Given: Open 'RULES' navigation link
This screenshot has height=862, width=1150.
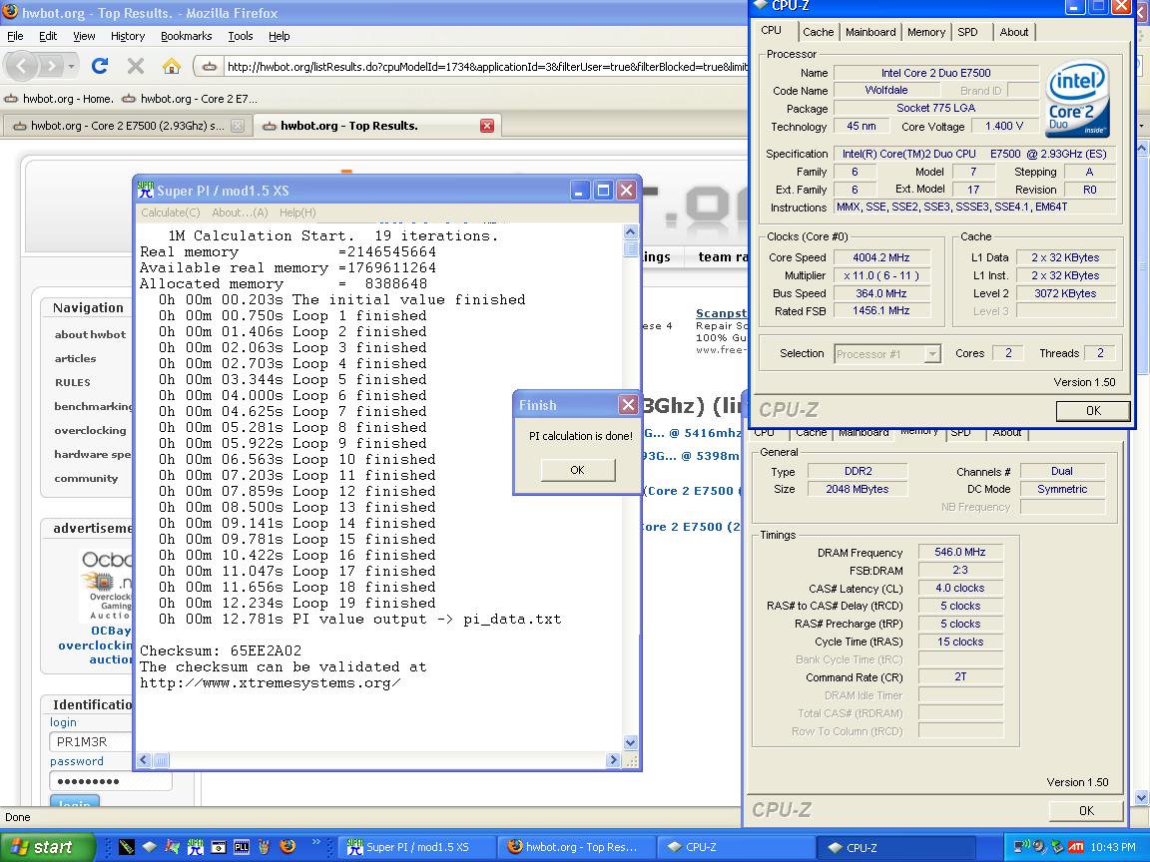Looking at the screenshot, I should tap(73, 383).
